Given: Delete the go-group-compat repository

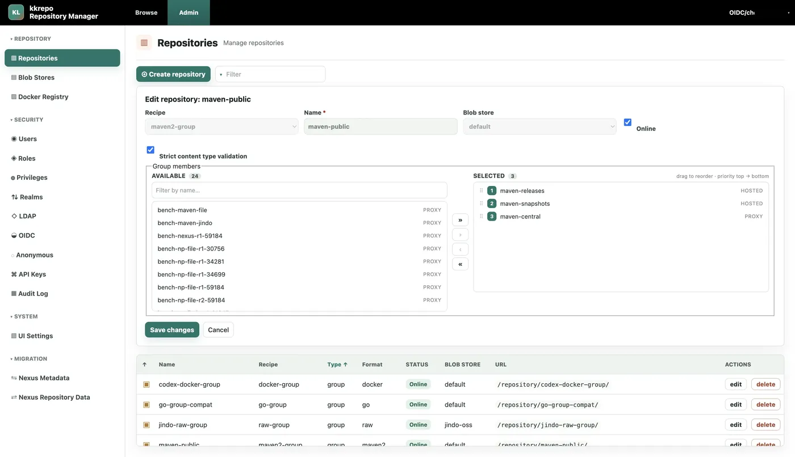Looking at the screenshot, I should pyautogui.click(x=765, y=405).
